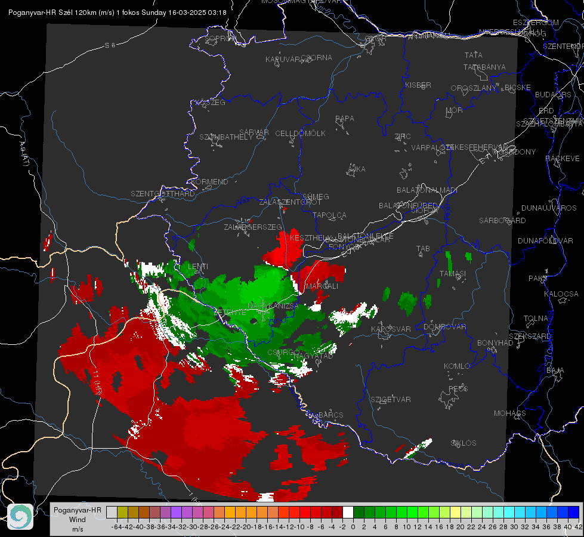The width and height of the screenshot is (584, 537).
Task: Select the purple swatch between -34 and -32
Action: pyautogui.click(x=176, y=513)
